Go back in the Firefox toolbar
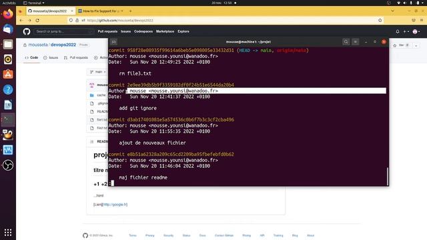This screenshot has width=427, height=240. [21, 21]
